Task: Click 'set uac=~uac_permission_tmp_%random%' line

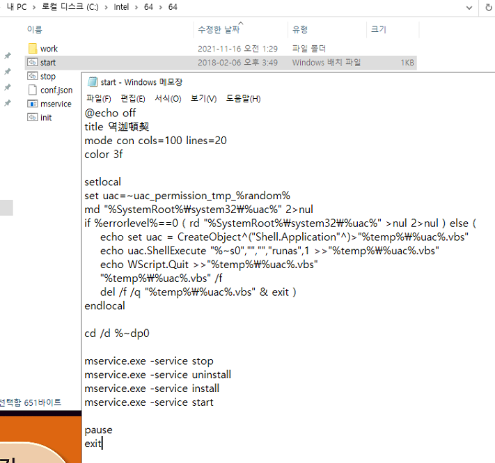Action: [187, 196]
